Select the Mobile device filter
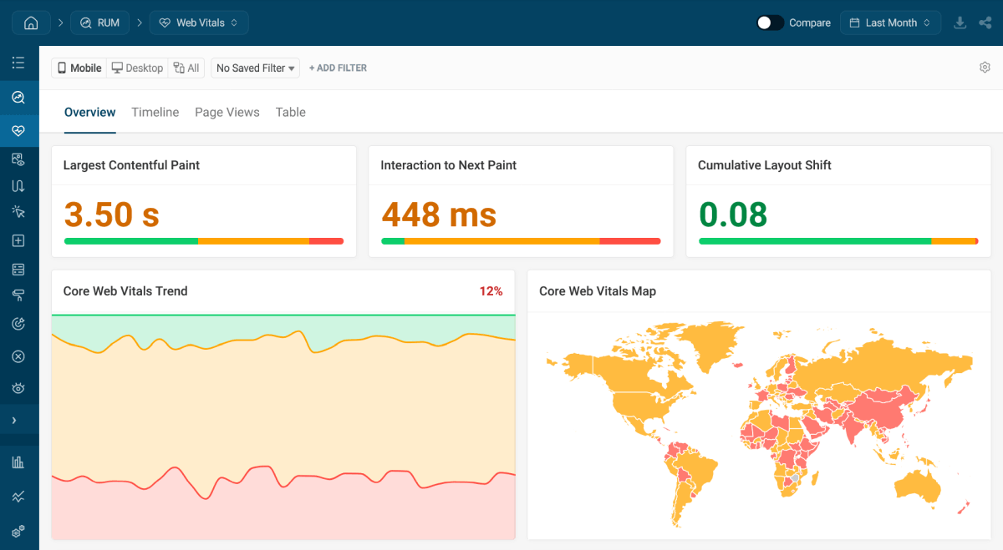 pyautogui.click(x=79, y=68)
